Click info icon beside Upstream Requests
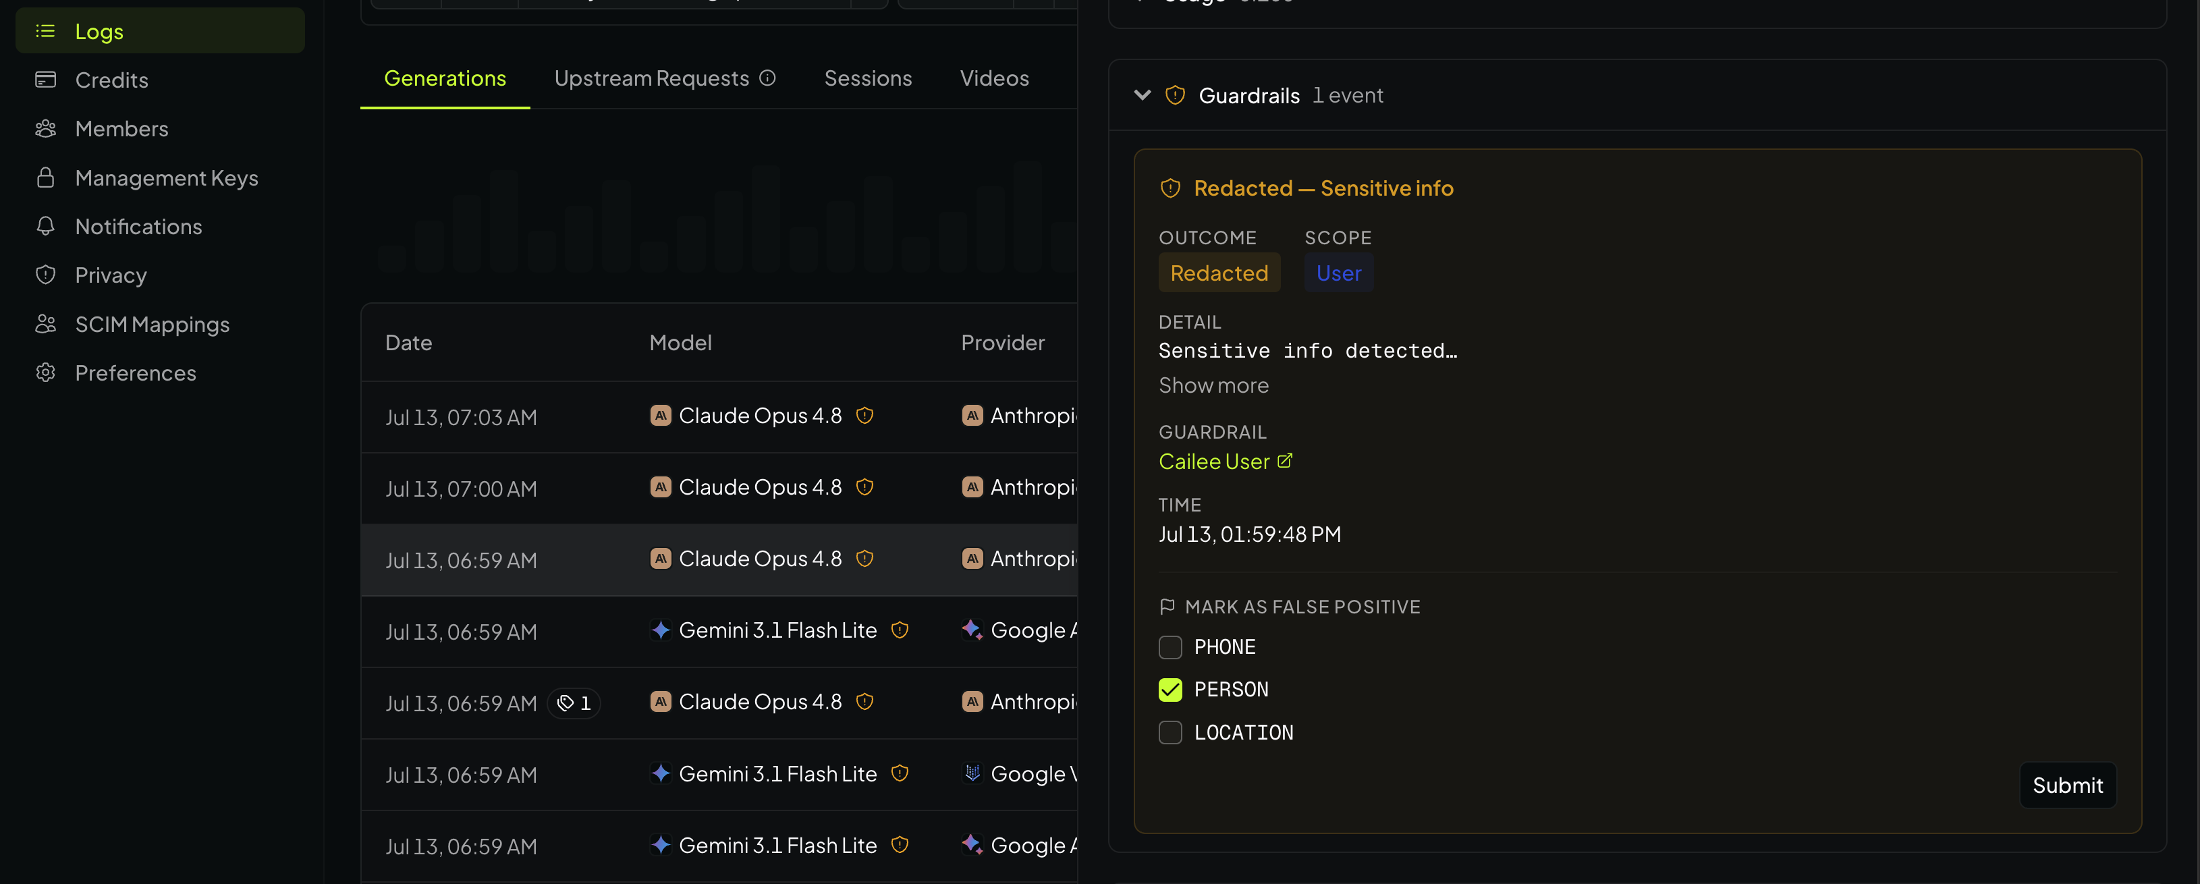Image resolution: width=2200 pixels, height=884 pixels. point(768,78)
